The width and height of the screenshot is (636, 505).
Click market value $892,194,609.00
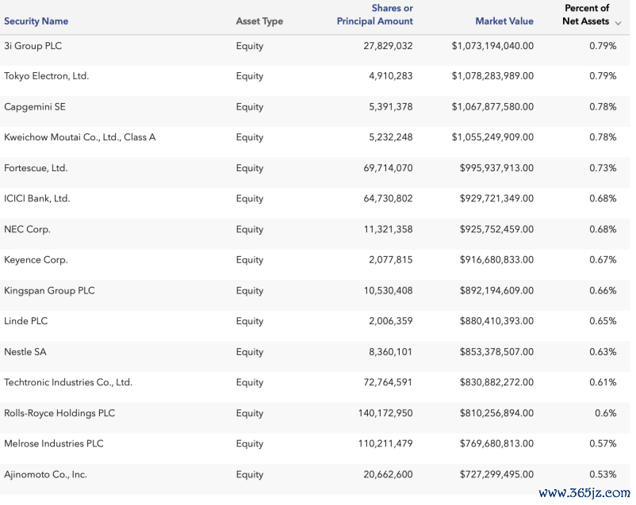(x=496, y=291)
